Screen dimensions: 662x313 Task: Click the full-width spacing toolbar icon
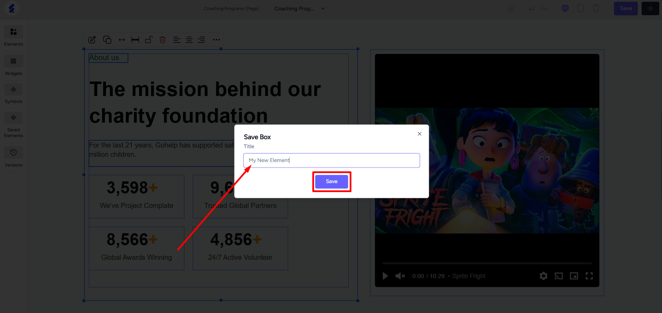pos(135,40)
